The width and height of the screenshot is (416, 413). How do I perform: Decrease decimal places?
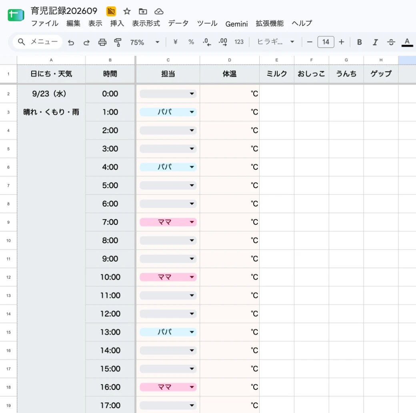tap(207, 42)
